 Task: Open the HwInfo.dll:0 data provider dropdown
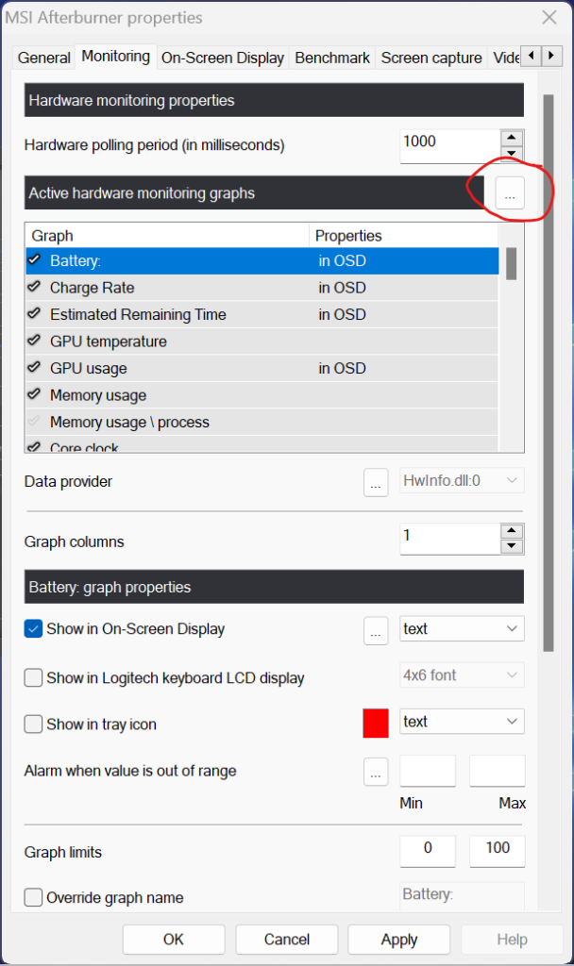pos(462,480)
